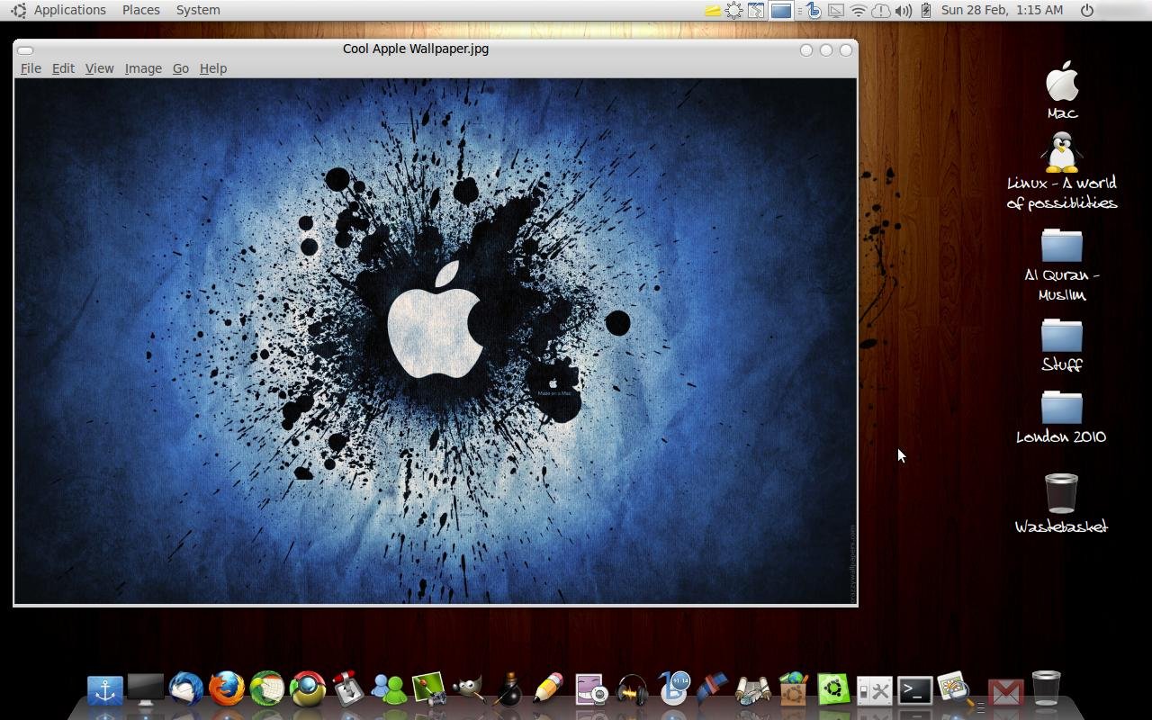The width and height of the screenshot is (1152, 720).
Task: Open the photo manager dock icon
Action: (429, 689)
